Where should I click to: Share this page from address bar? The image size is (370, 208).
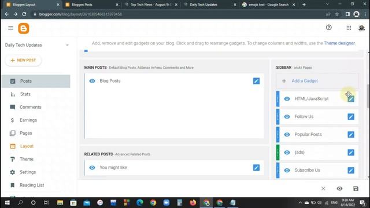pos(328,14)
